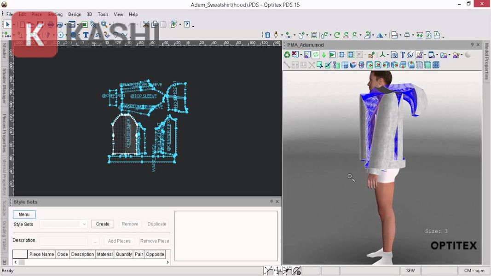Click the select arrow pointer tool
The image size is (491, 276).
8,24
